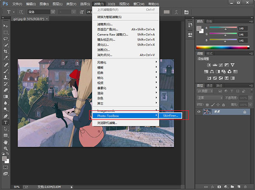Screen dimensions: 255x190
Task: Toggle shape layer filter in Layers panel
Action: coord(238,91)
